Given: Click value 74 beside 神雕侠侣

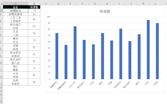Looking at the screenshot, I should [34, 11].
